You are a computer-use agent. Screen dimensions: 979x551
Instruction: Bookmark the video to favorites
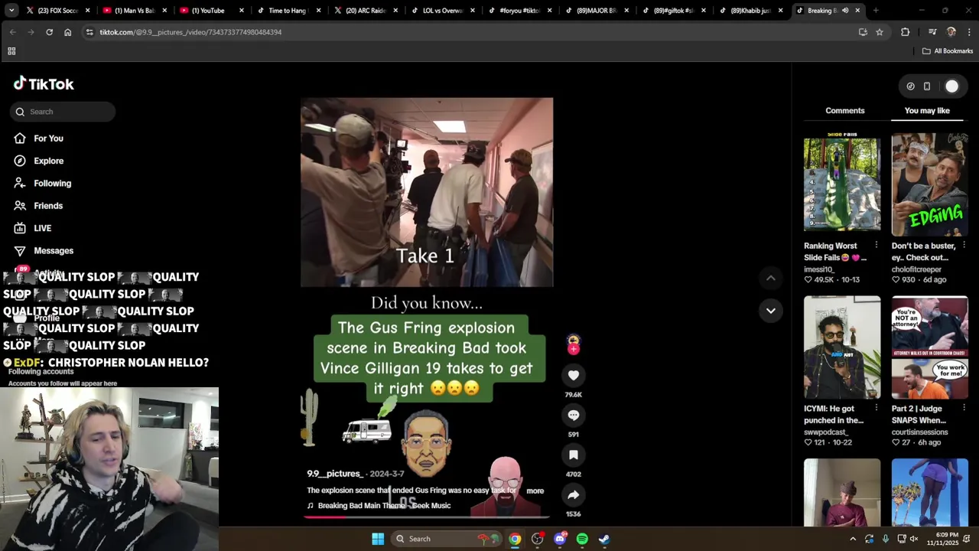574,455
